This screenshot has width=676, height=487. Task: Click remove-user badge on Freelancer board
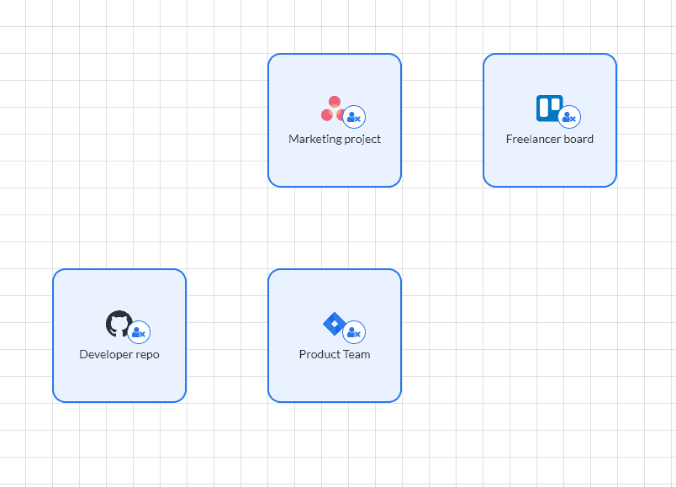[x=569, y=117]
